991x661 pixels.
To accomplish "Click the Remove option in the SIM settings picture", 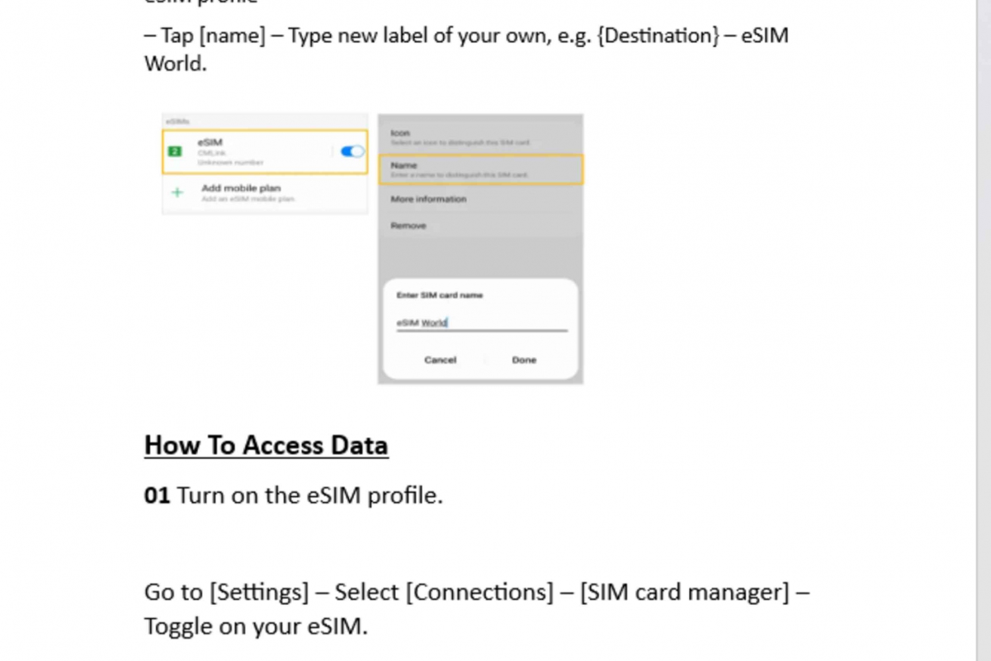I will pos(408,226).
